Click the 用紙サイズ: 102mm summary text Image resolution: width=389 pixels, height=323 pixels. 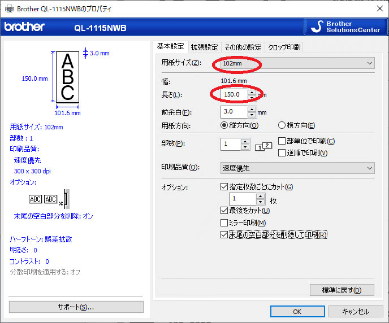coord(36,127)
